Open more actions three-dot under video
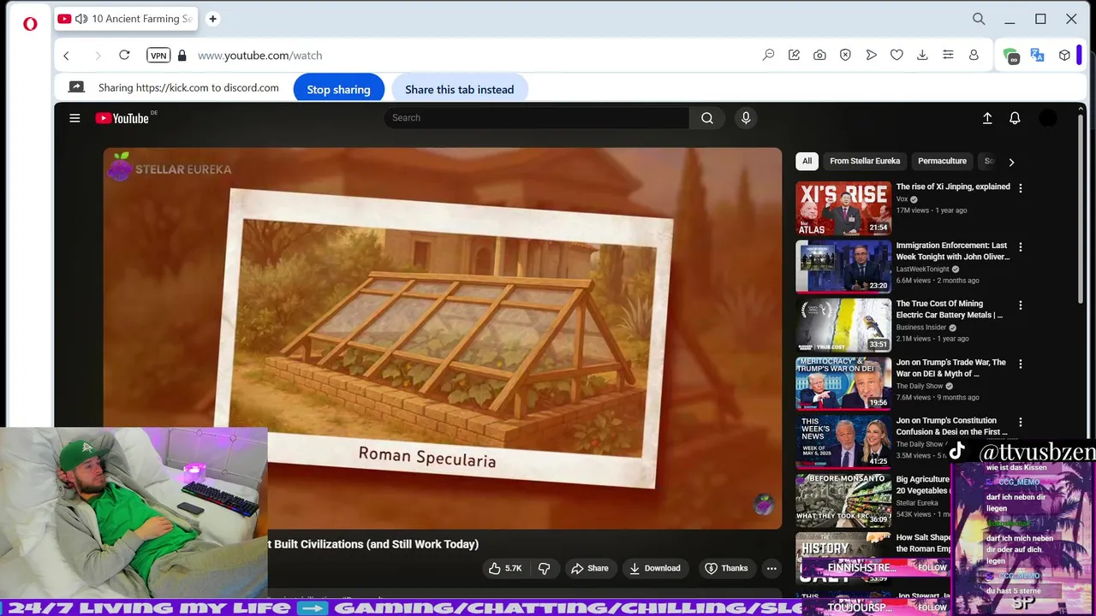The height and width of the screenshot is (616, 1096). point(771,568)
